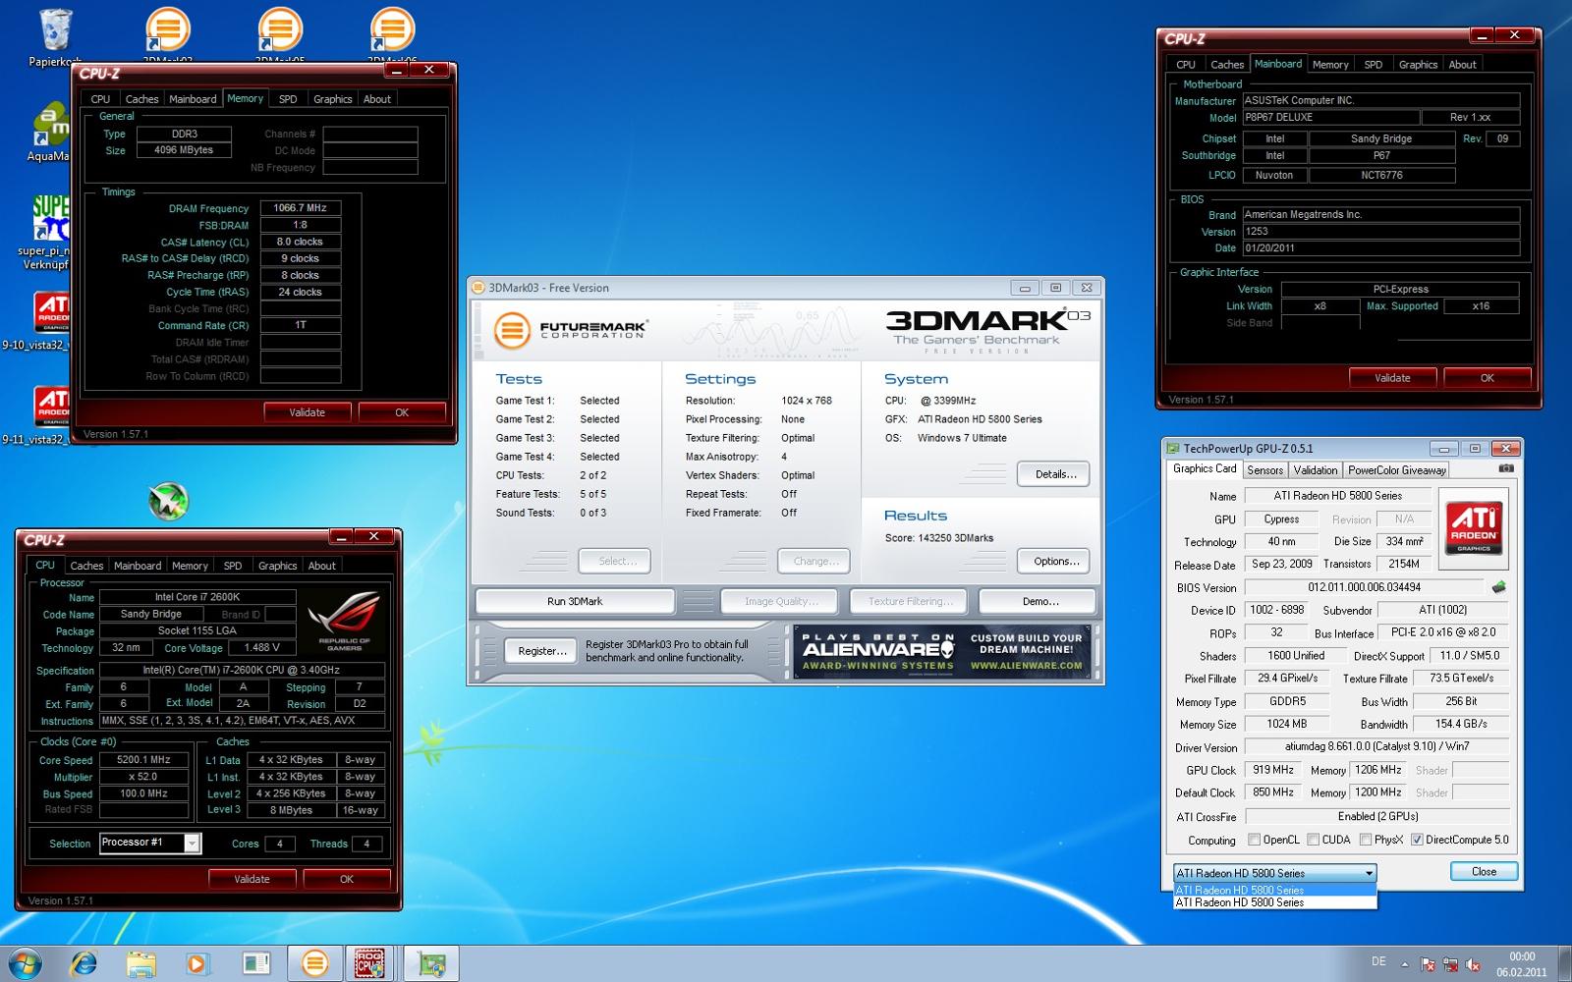1572x982 pixels.
Task: Open the ATI 9-11_vista32 installer icon
Action: pos(52,408)
